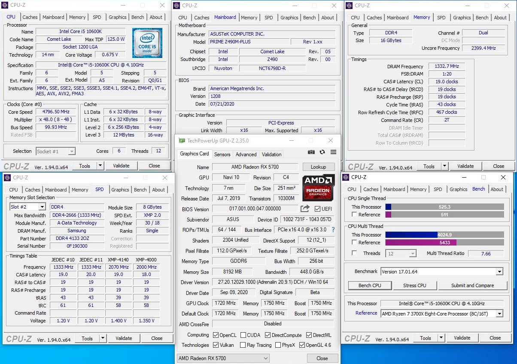
Task: Enable multi thread Reference checkbox in Bench
Action: (x=354, y=243)
